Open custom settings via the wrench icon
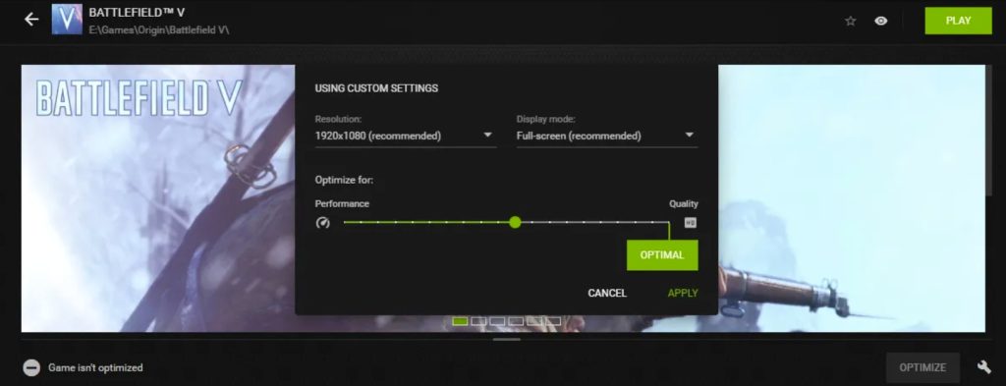 pos(983,366)
